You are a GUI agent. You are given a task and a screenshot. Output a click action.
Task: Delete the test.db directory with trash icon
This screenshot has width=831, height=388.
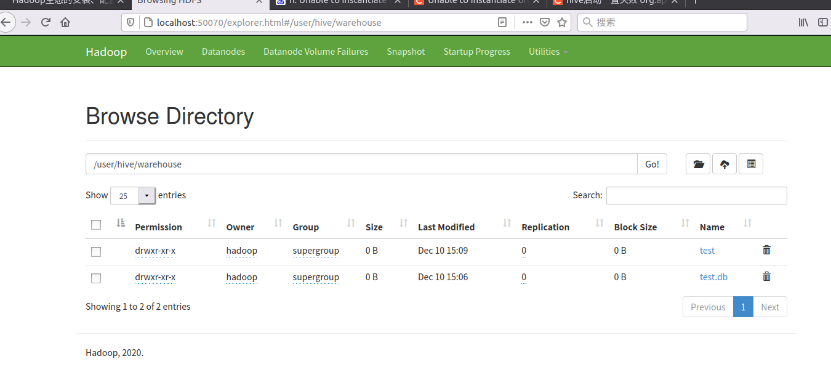click(x=766, y=277)
